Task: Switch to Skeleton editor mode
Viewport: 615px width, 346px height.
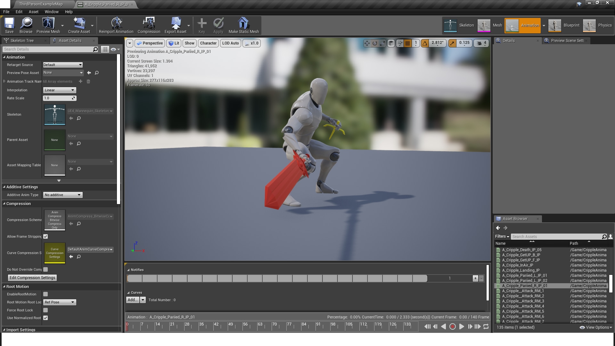Action: click(x=459, y=25)
